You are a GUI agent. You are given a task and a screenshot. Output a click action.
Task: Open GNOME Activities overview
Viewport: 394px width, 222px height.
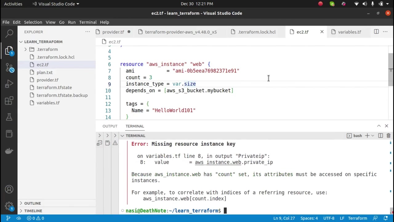[13, 4]
